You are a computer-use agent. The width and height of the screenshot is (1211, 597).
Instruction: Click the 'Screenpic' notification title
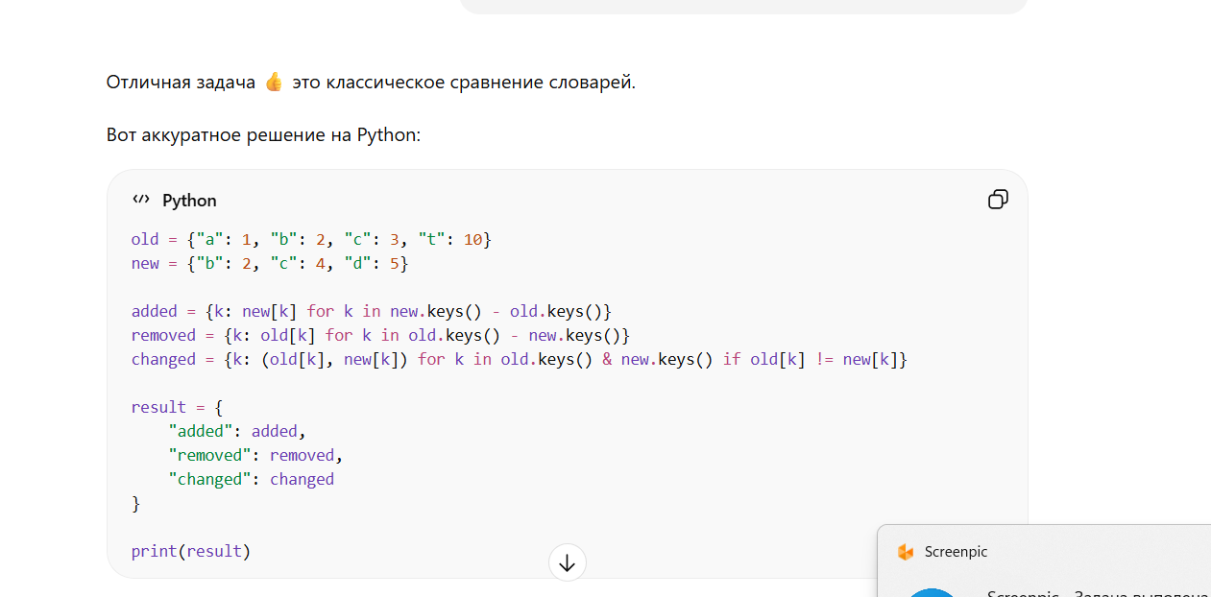[x=956, y=552]
